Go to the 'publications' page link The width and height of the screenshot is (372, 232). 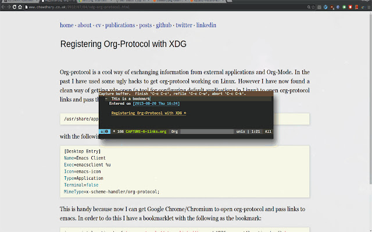click(x=120, y=26)
